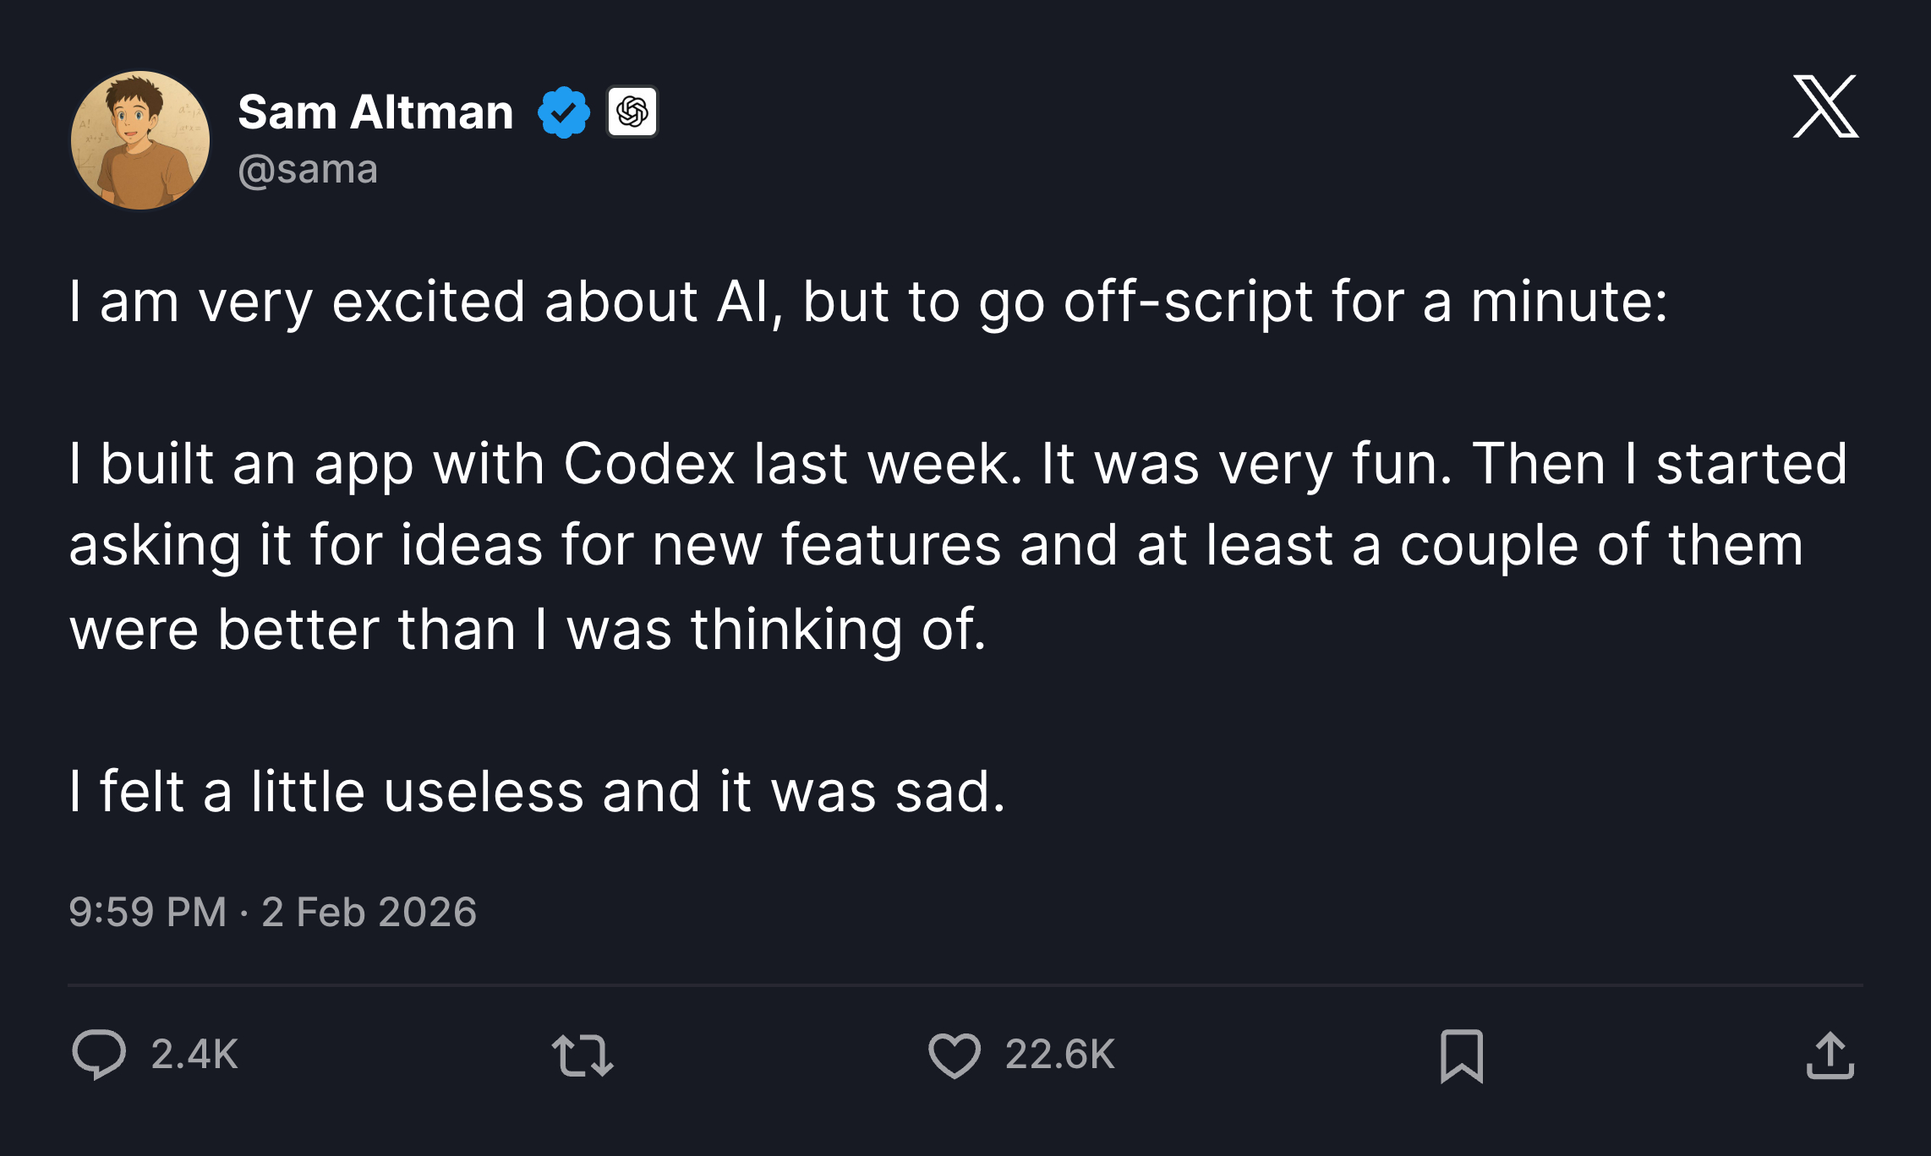View the 2.4K replies count
The height and width of the screenshot is (1156, 1931).
pyautogui.click(x=192, y=1052)
